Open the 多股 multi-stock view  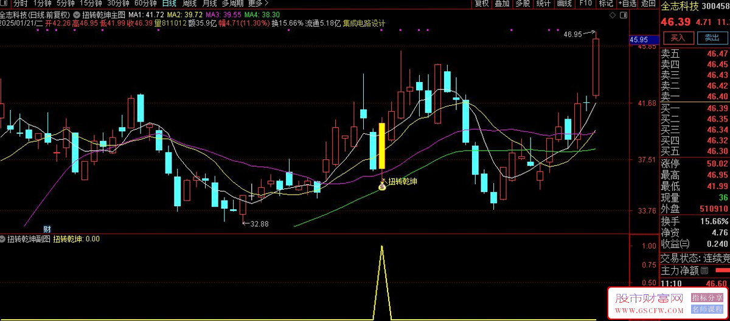tap(523, 4)
